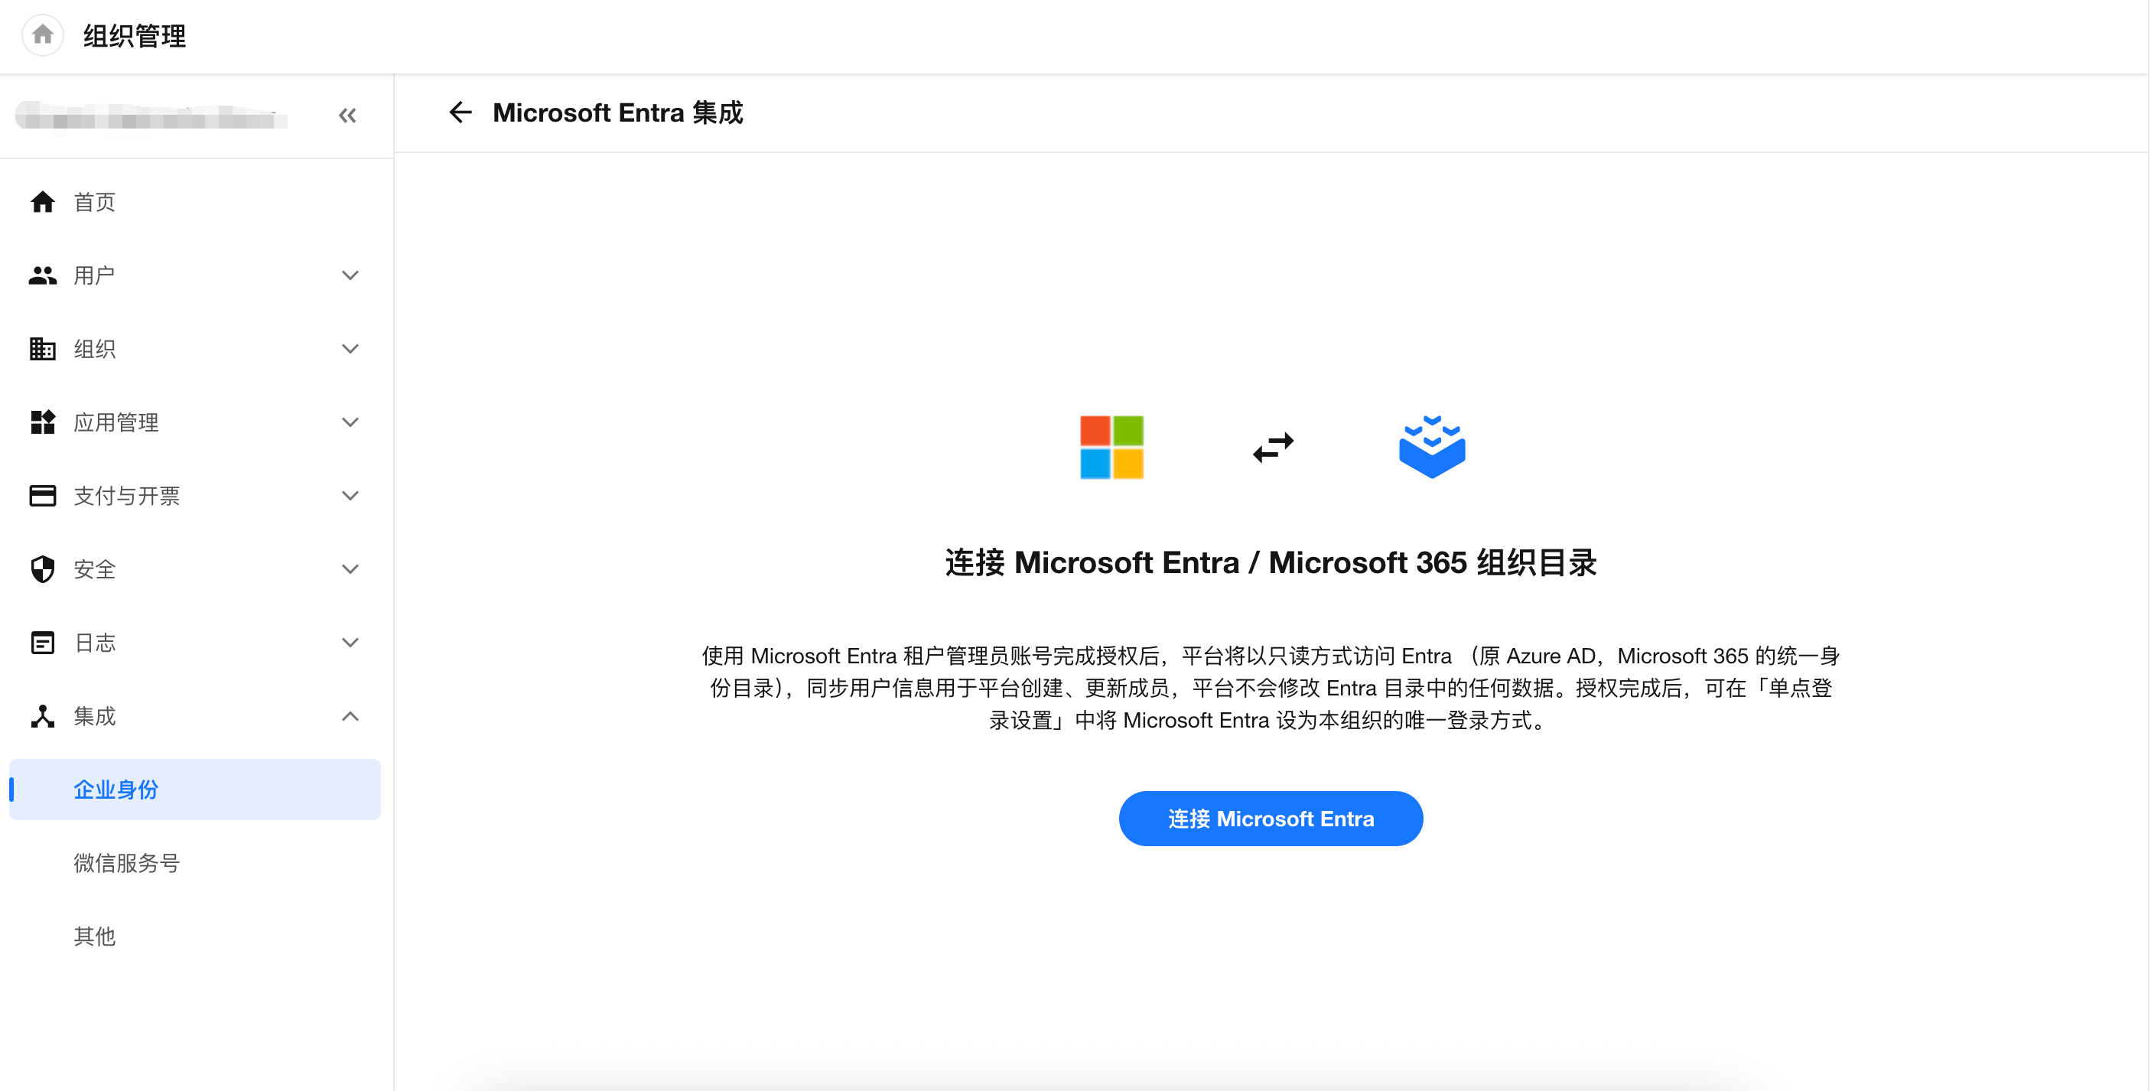Collapse the sidebar with double-chevron icon
2151x1091 pixels.
(x=347, y=116)
